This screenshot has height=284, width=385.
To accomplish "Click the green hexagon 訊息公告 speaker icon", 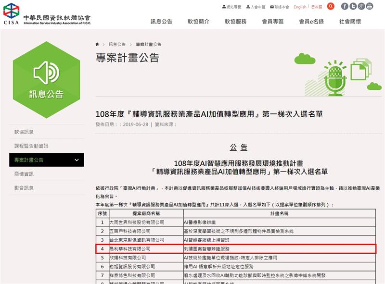I will [x=46, y=80].
